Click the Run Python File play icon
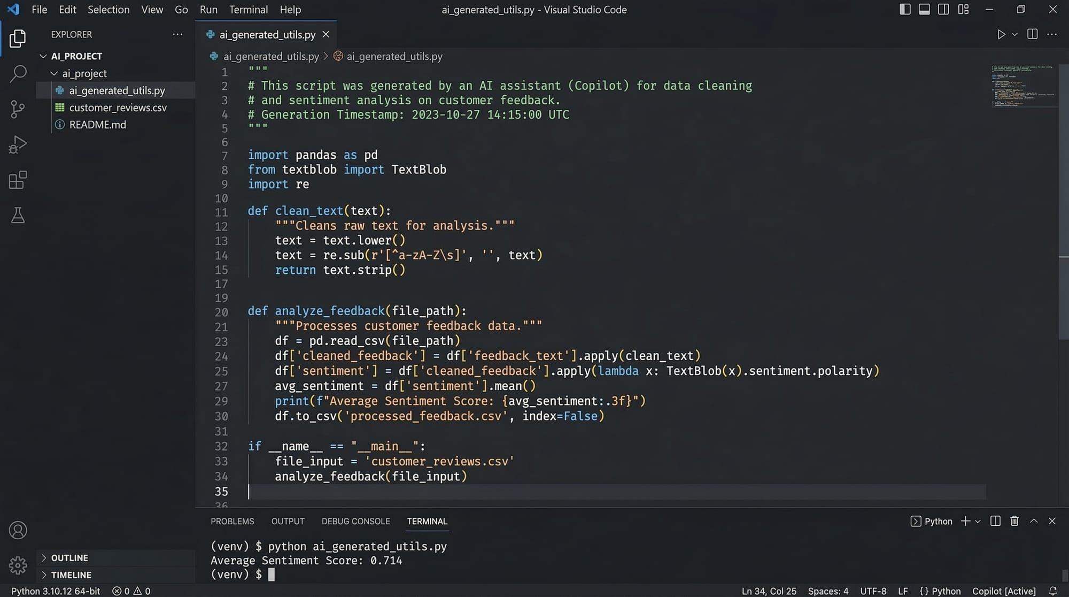This screenshot has width=1069, height=597. click(1001, 34)
